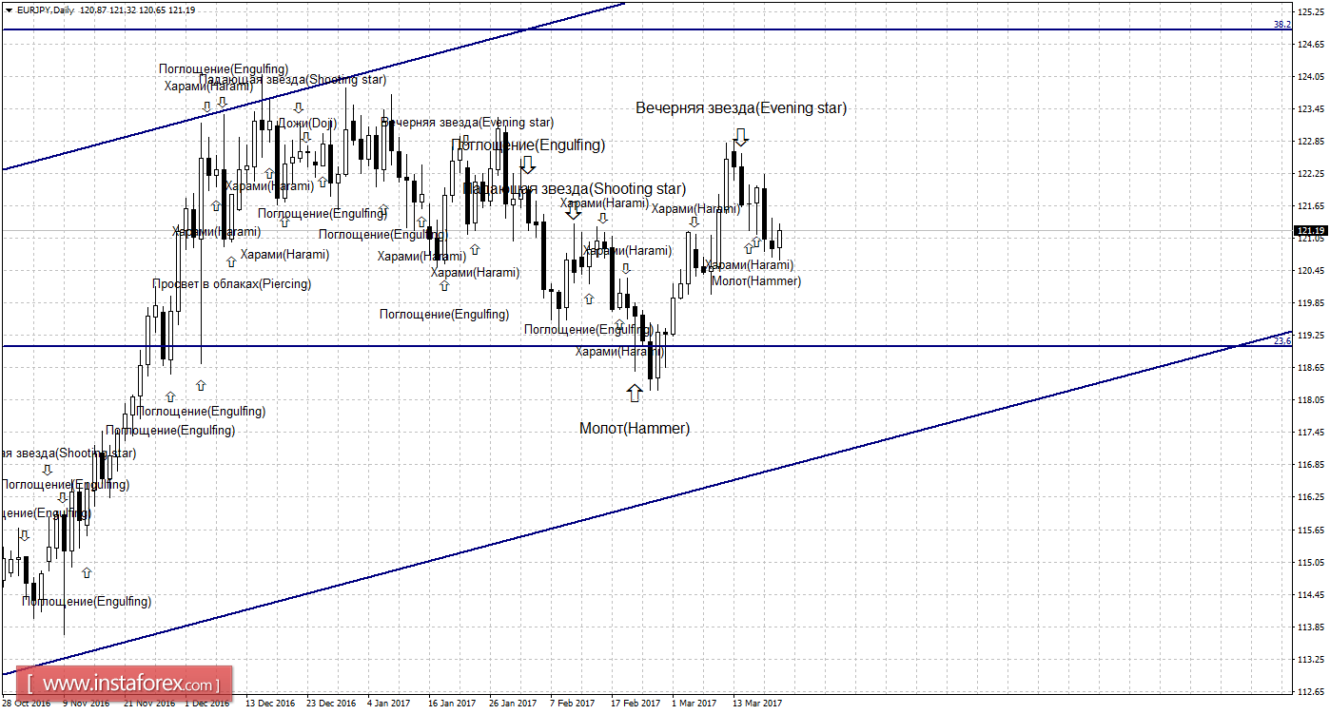Click large down arrow under large Shooting star label
Image resolution: width=1330 pixels, height=714 pixels.
574,211
